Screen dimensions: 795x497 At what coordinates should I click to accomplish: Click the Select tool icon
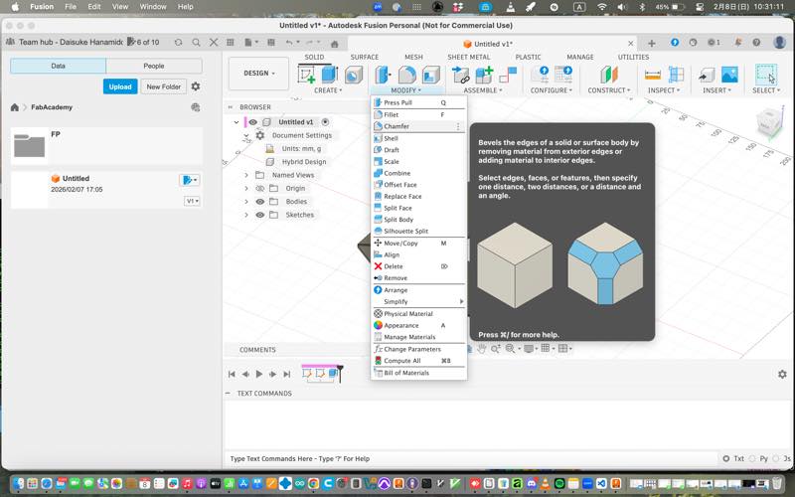[765, 75]
